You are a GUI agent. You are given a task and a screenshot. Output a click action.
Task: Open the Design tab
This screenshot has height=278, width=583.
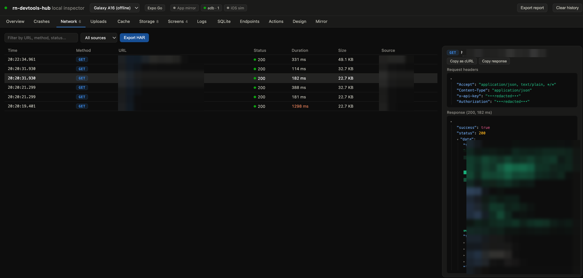pyautogui.click(x=299, y=21)
